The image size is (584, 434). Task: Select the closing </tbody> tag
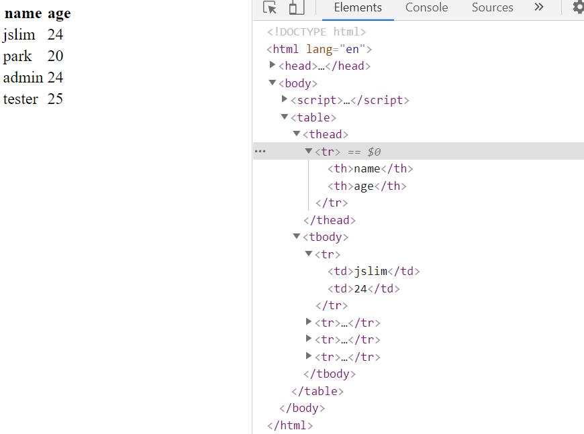tap(330, 374)
